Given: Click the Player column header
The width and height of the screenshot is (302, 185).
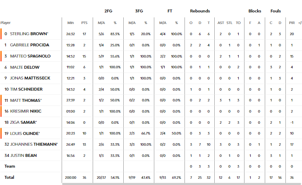Looking at the screenshot, I should coord(5,23).
